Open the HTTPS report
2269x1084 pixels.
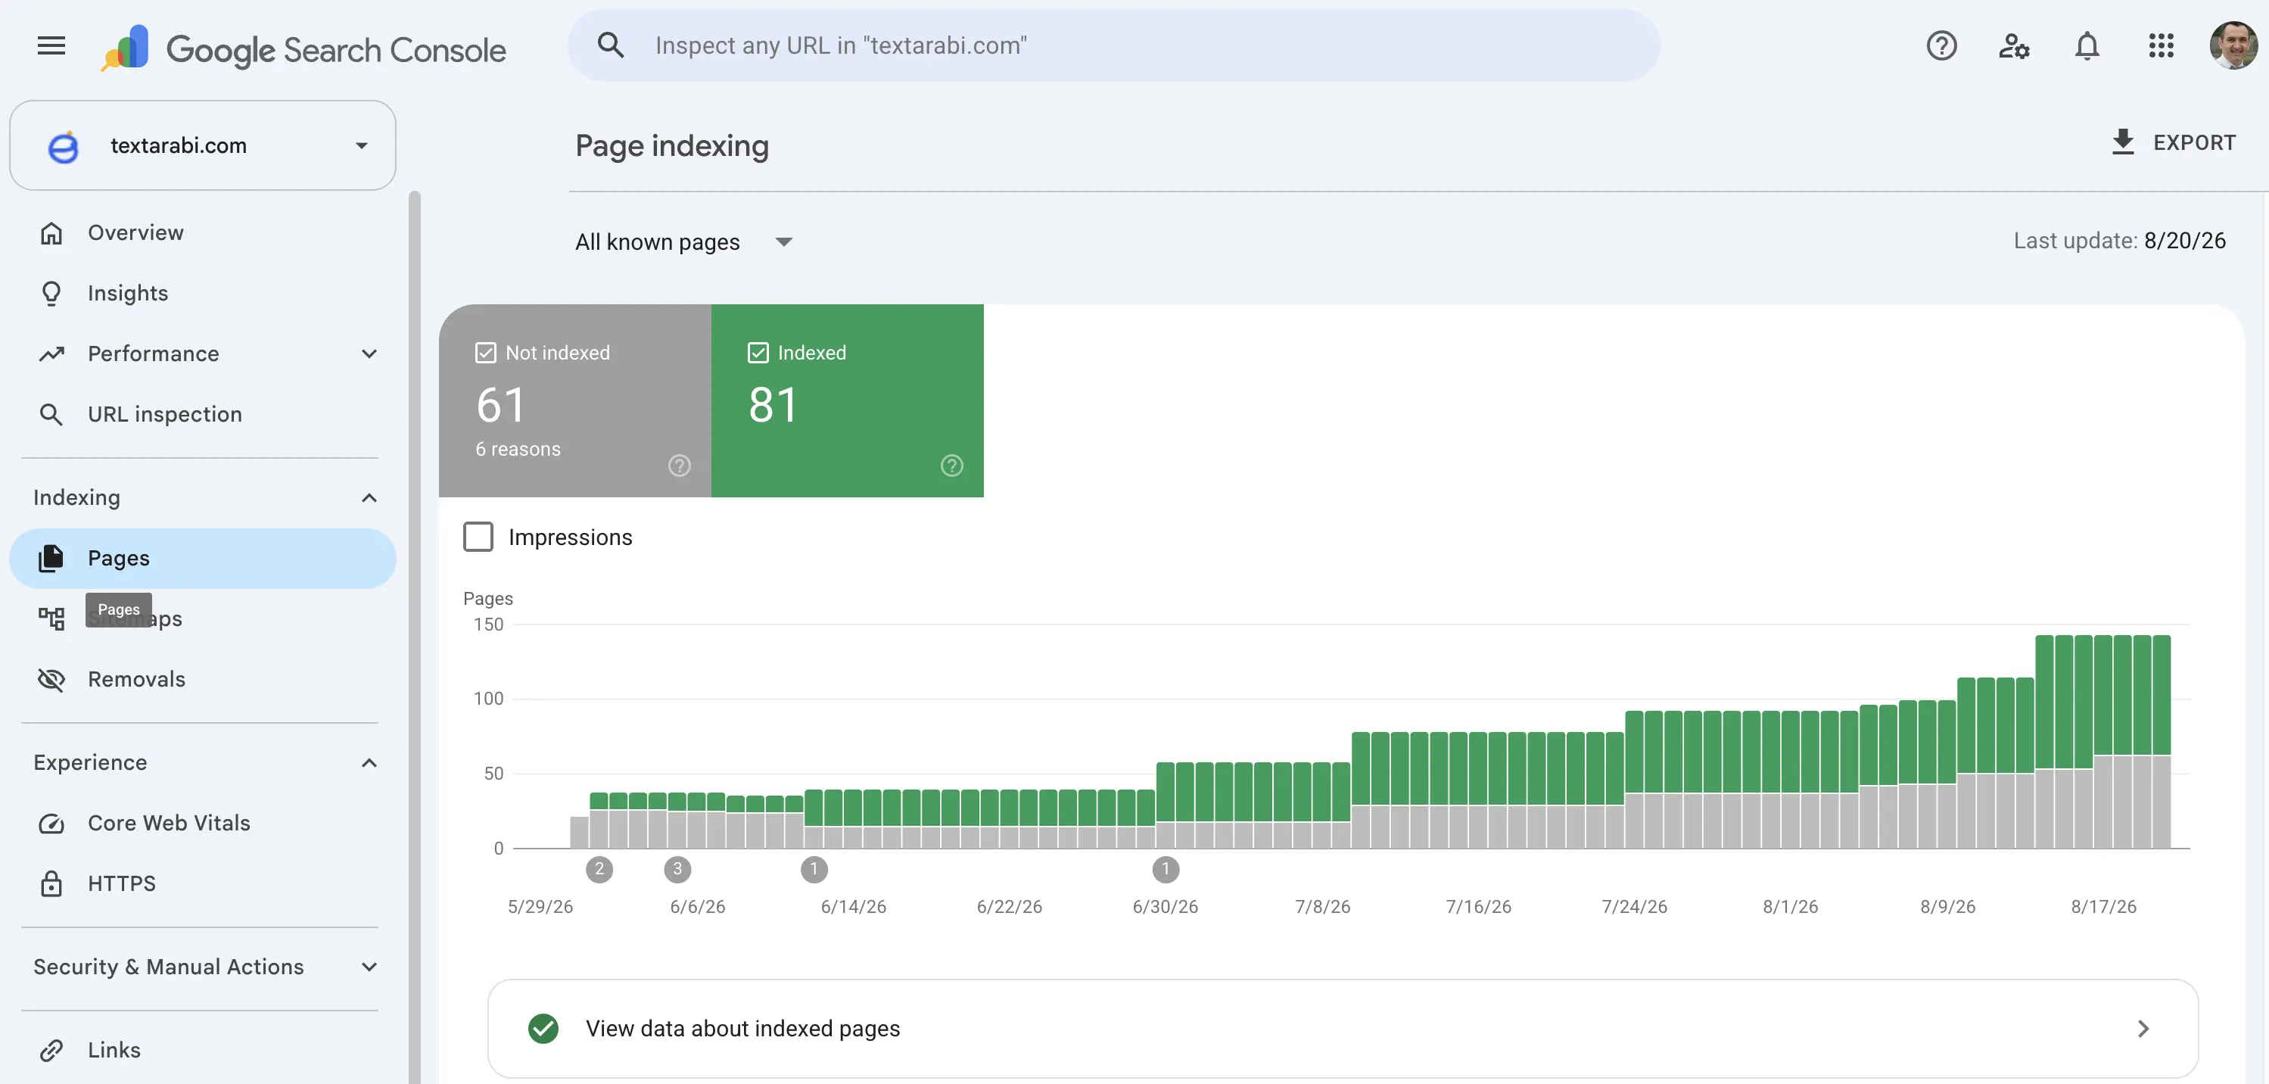click(203, 883)
